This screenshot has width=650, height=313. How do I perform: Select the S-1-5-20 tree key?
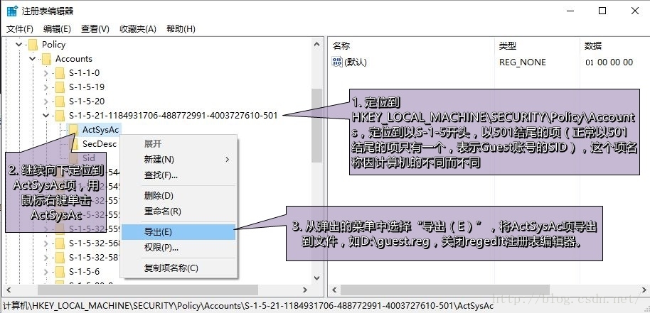(x=87, y=101)
